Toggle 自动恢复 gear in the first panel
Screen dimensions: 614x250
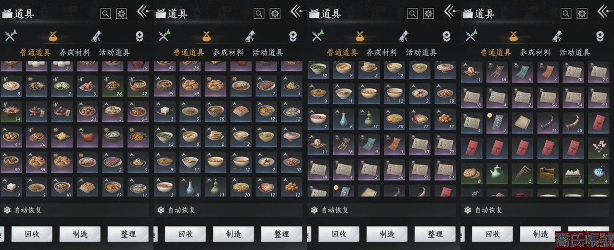click(6, 210)
